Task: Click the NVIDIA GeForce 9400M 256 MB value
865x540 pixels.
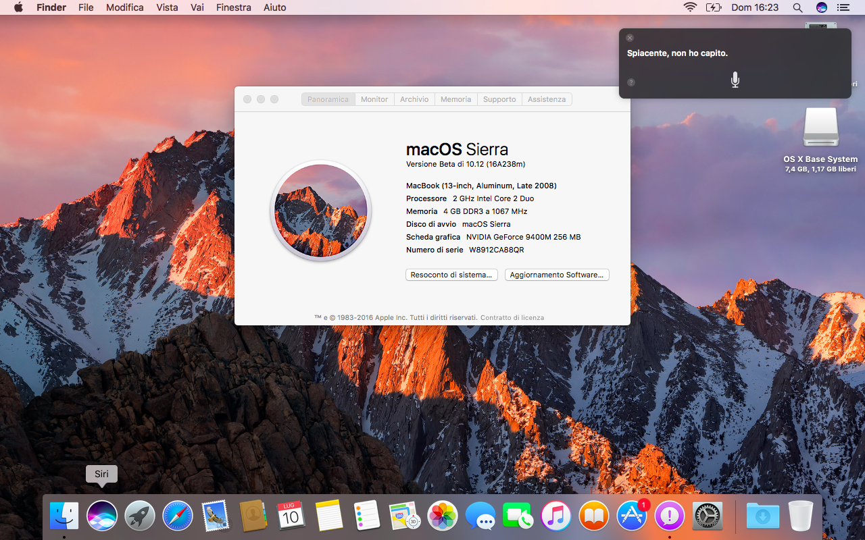Action: click(x=524, y=237)
